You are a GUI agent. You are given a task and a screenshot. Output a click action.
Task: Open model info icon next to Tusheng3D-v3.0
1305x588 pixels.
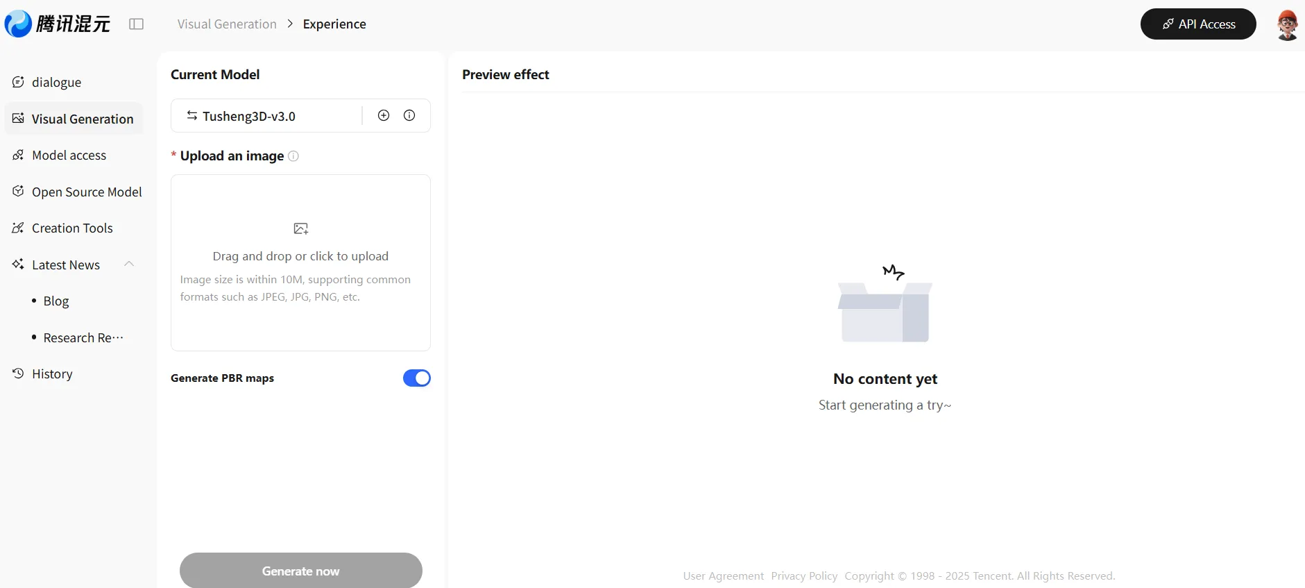tap(409, 115)
